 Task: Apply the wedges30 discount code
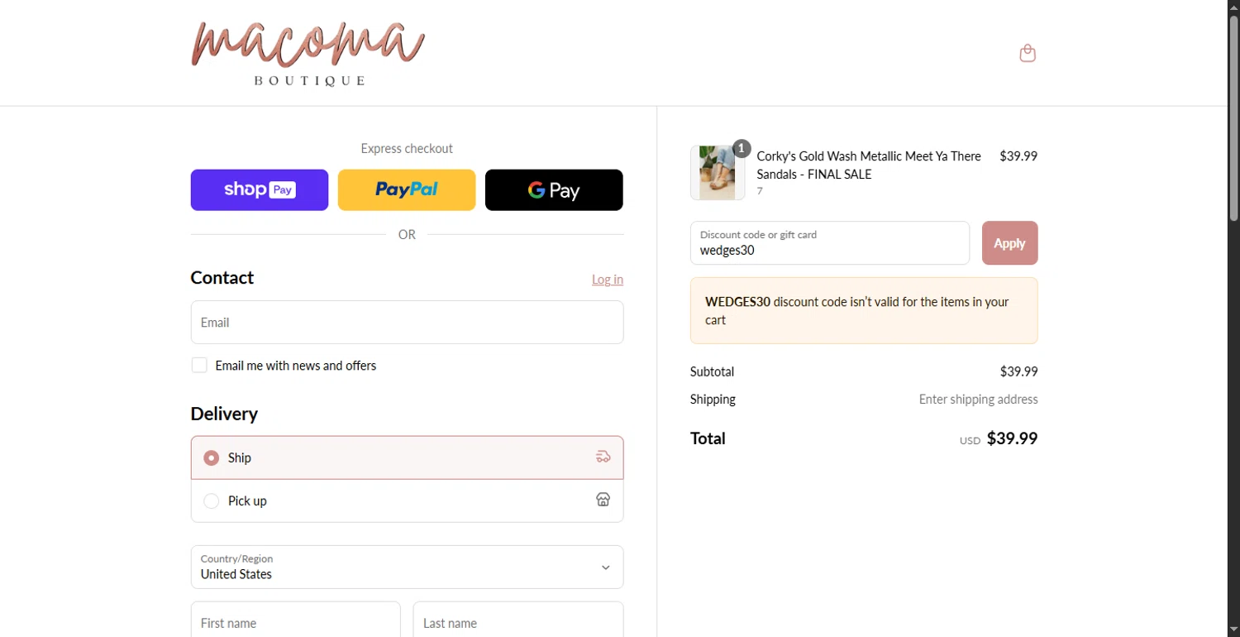[1009, 243]
